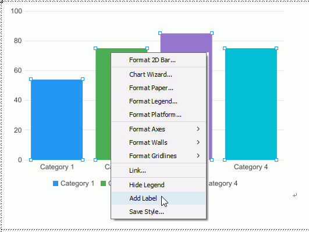Click the 40 value axis label
Viewport: 309px width, 232px height.
[17, 100]
